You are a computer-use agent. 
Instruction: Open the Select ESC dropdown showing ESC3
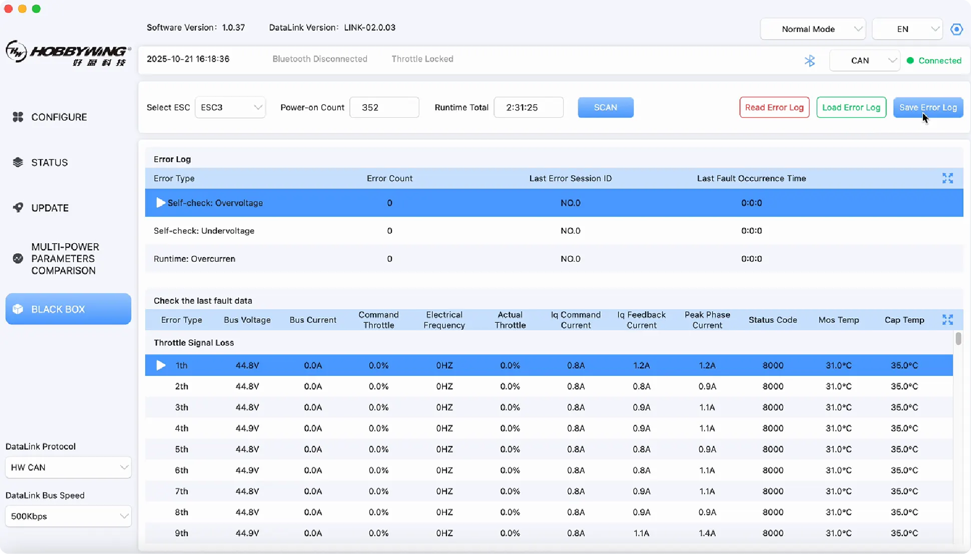click(x=230, y=108)
